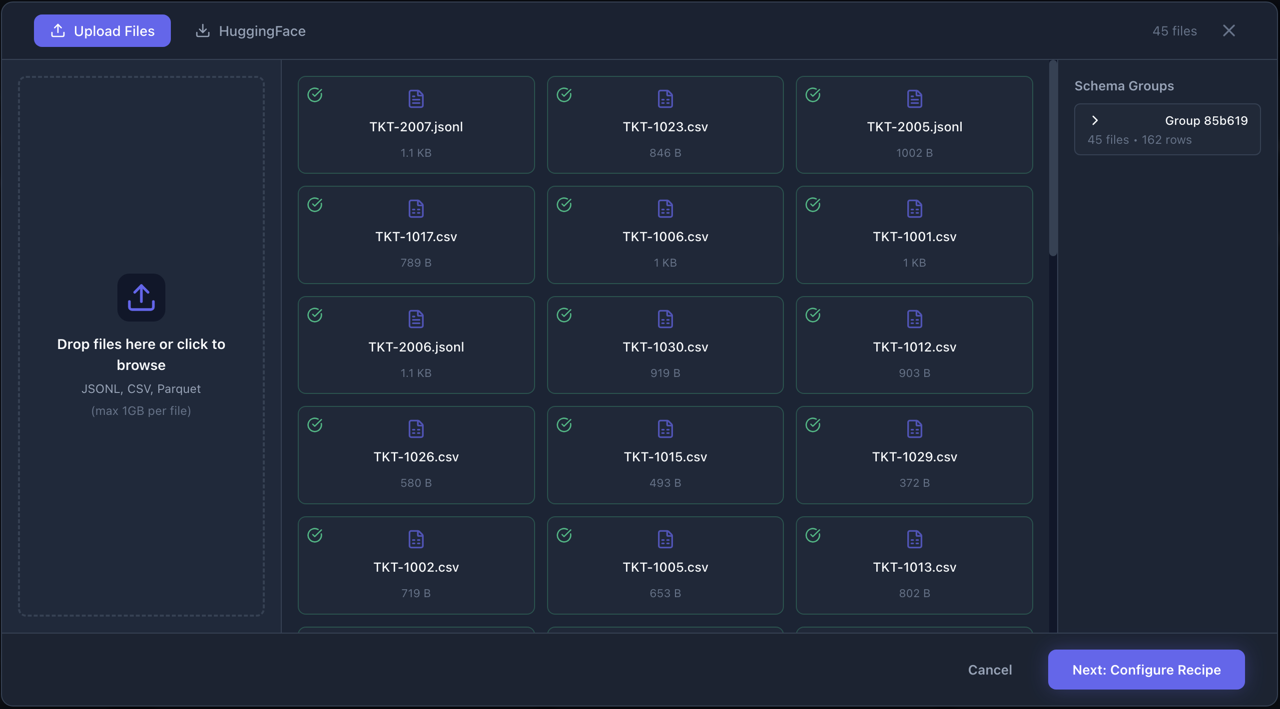This screenshot has height=709, width=1280.
Task: Deselect the checkmark on TKT-1017.csv
Action: pos(315,205)
